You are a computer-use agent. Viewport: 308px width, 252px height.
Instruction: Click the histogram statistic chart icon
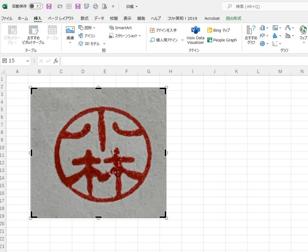click(275, 36)
